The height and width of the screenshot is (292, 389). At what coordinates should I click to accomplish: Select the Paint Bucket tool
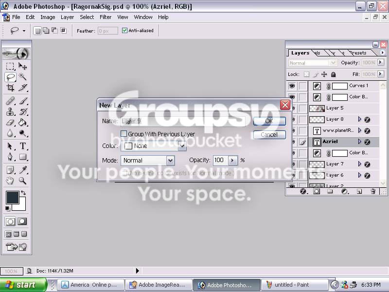point(23,123)
